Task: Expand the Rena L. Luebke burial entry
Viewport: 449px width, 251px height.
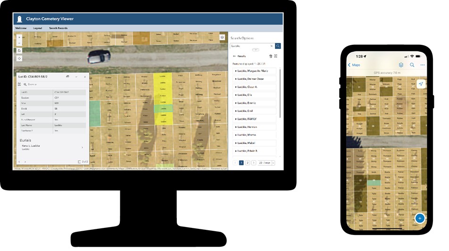Action: click(x=82, y=147)
